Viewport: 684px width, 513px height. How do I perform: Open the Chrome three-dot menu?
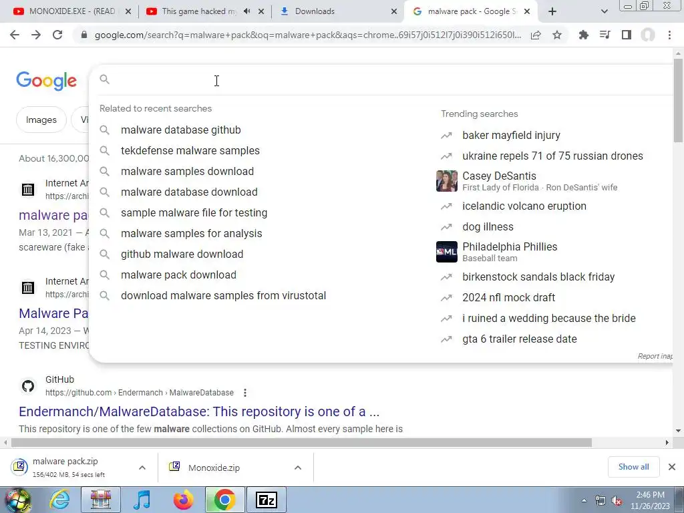[669, 35]
